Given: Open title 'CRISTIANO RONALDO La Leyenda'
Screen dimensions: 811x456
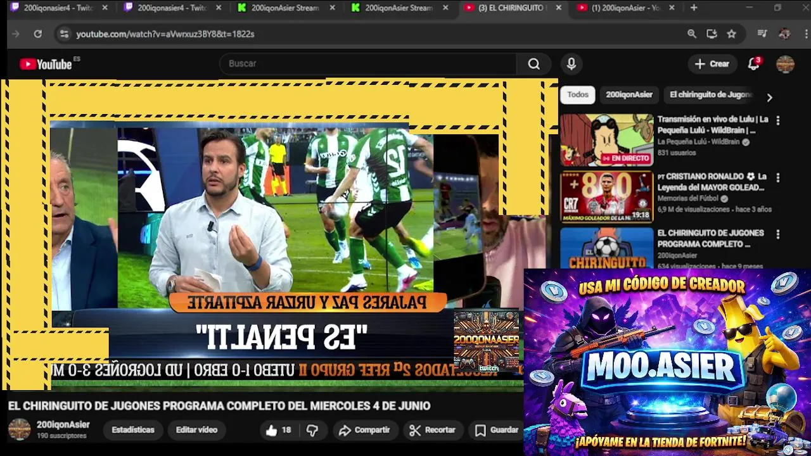Looking at the screenshot, I should click(x=712, y=182).
